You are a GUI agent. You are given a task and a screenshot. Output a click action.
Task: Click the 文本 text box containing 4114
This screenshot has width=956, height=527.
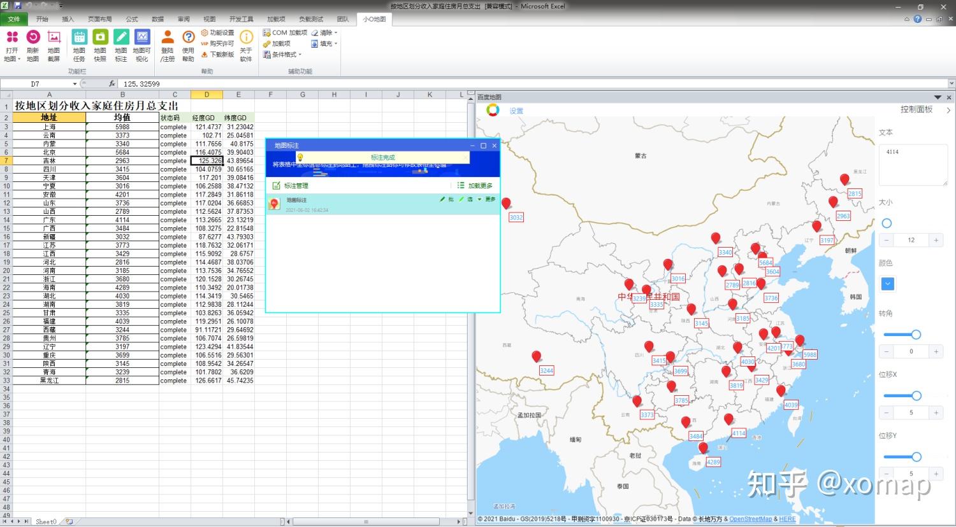click(913, 164)
